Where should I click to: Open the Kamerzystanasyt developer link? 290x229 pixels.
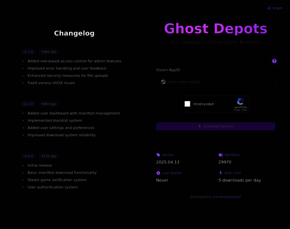click(227, 197)
